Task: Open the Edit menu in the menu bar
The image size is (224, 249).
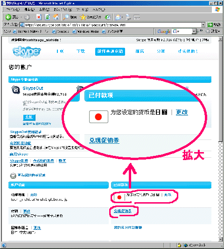Action: (x=29, y=9)
